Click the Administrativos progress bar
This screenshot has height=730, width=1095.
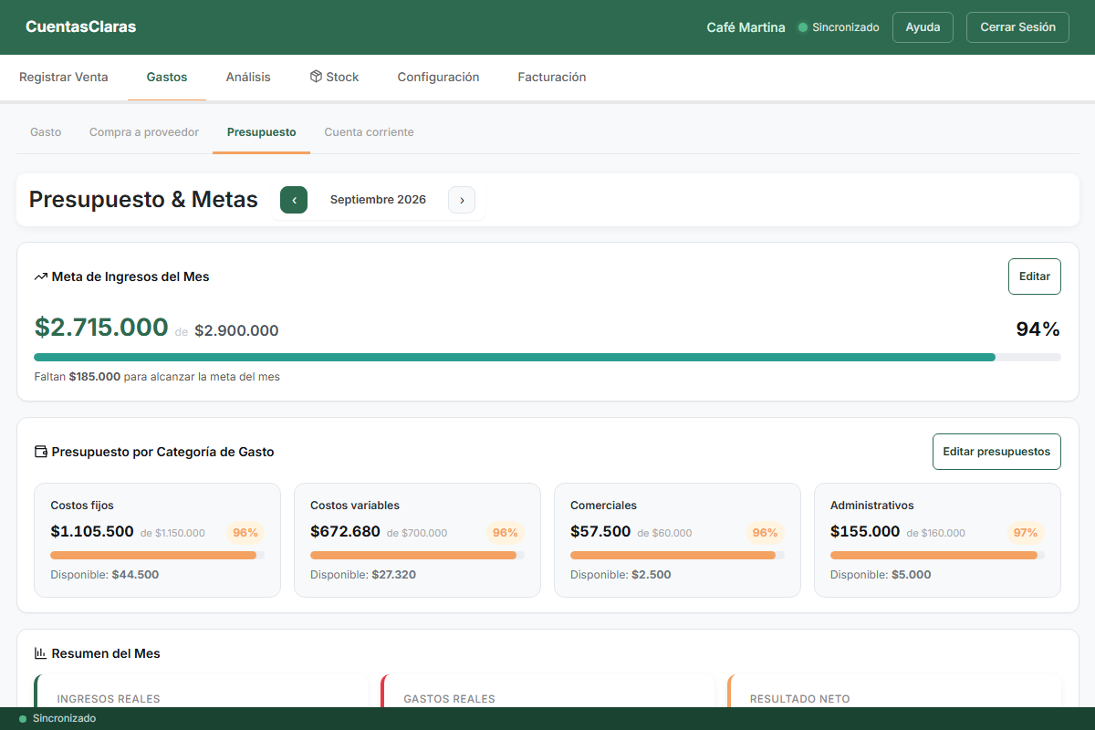937,555
